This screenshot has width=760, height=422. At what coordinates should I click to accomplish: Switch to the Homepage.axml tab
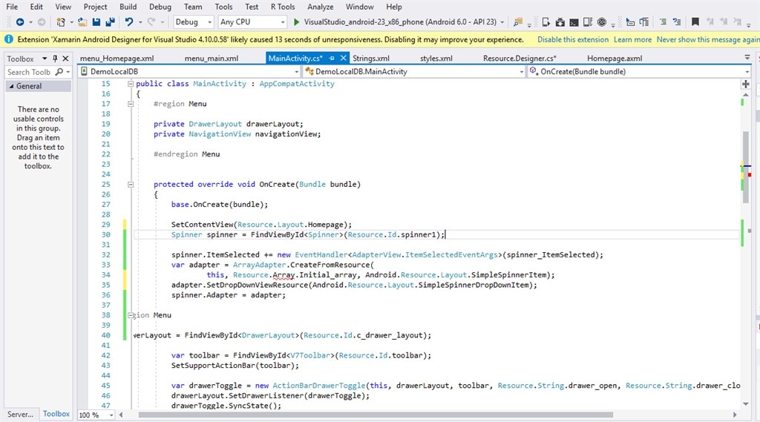(x=615, y=58)
